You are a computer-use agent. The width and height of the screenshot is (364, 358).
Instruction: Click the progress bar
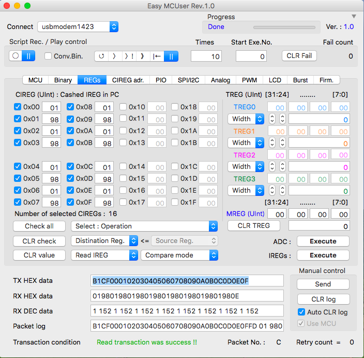click(x=284, y=27)
